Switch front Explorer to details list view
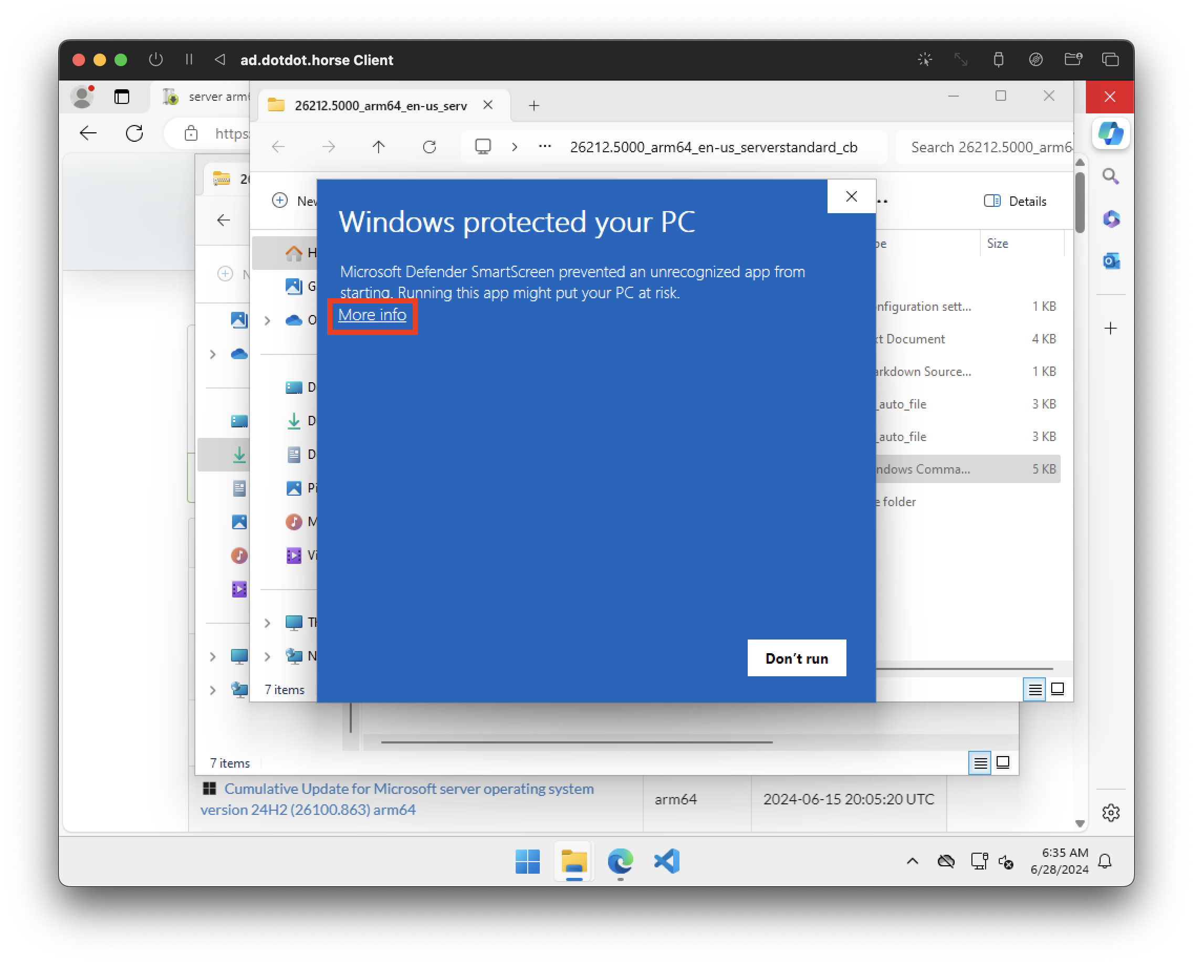Screen dimensions: 1193x964 pyautogui.click(x=1034, y=689)
